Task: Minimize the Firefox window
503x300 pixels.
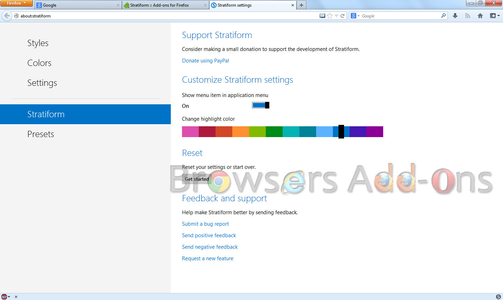Action: click(x=471, y=3)
